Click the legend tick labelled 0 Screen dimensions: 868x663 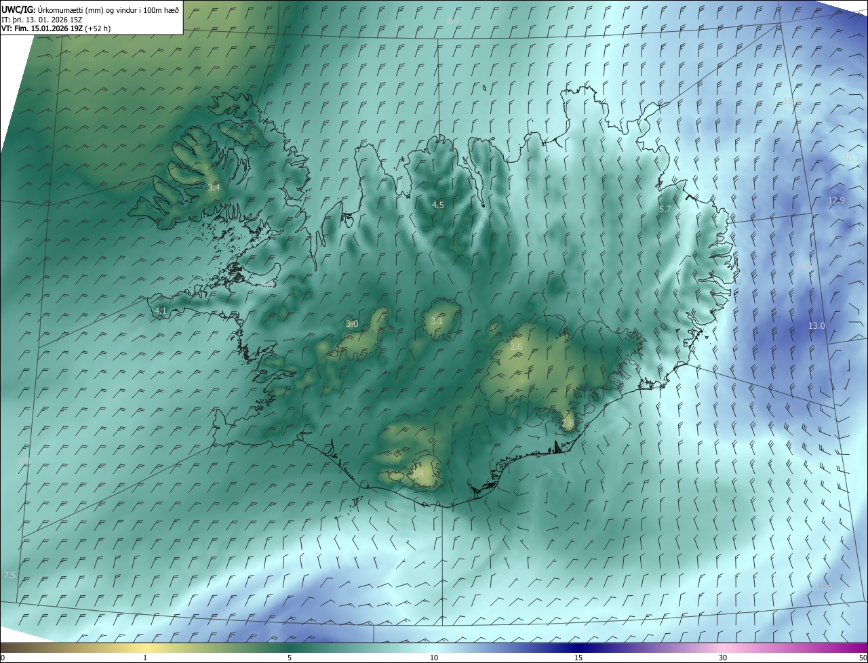tap(2, 658)
